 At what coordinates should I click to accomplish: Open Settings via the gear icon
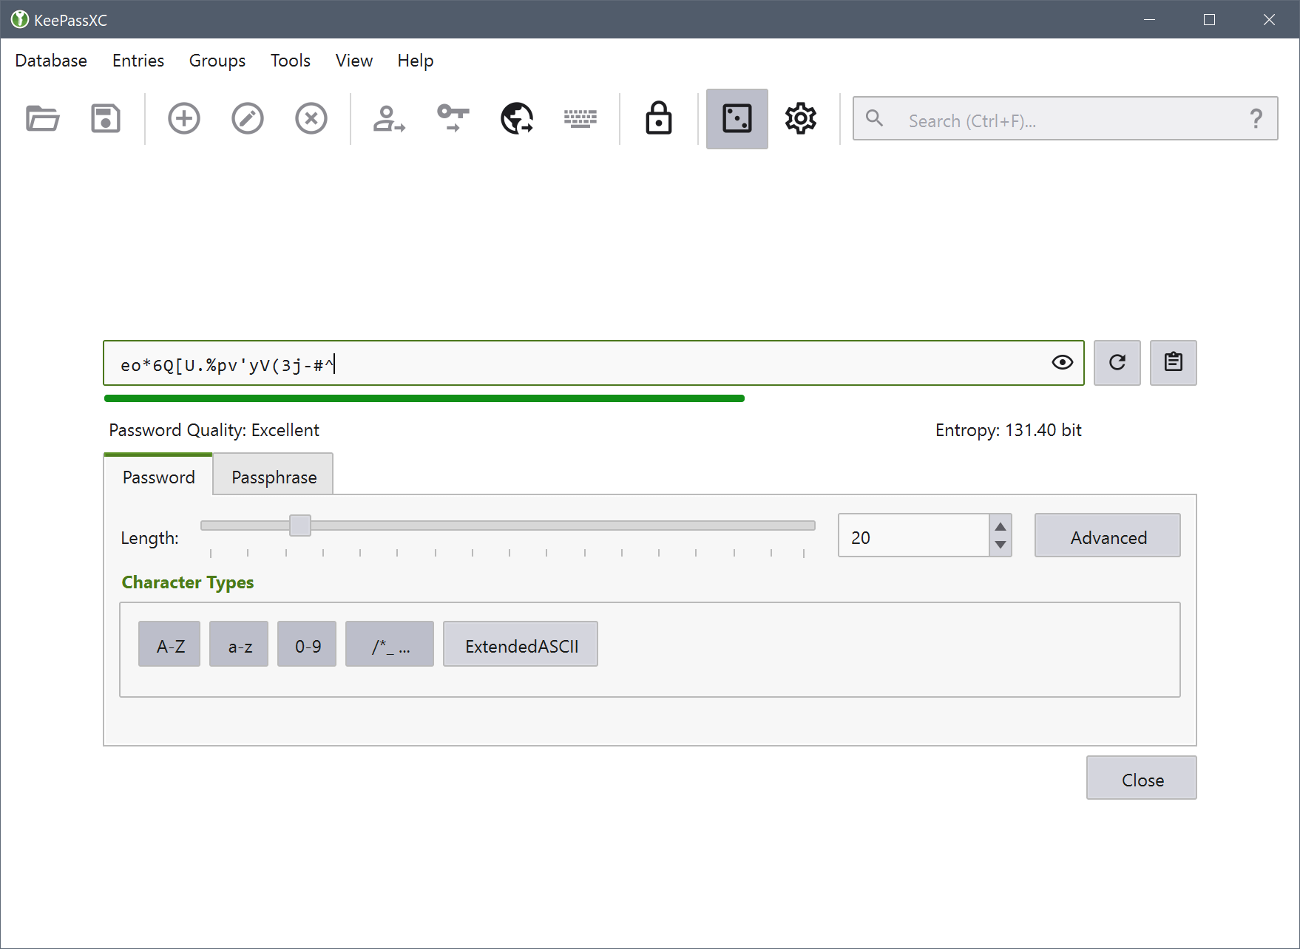coord(800,118)
